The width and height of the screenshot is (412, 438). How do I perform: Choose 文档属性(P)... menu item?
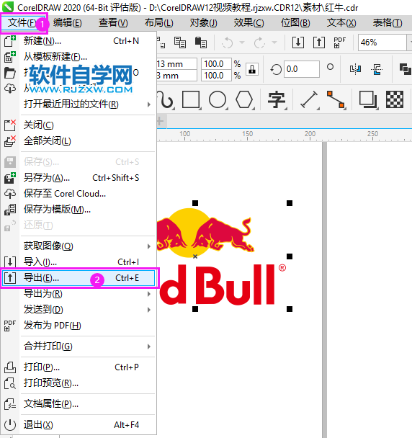coord(79,404)
